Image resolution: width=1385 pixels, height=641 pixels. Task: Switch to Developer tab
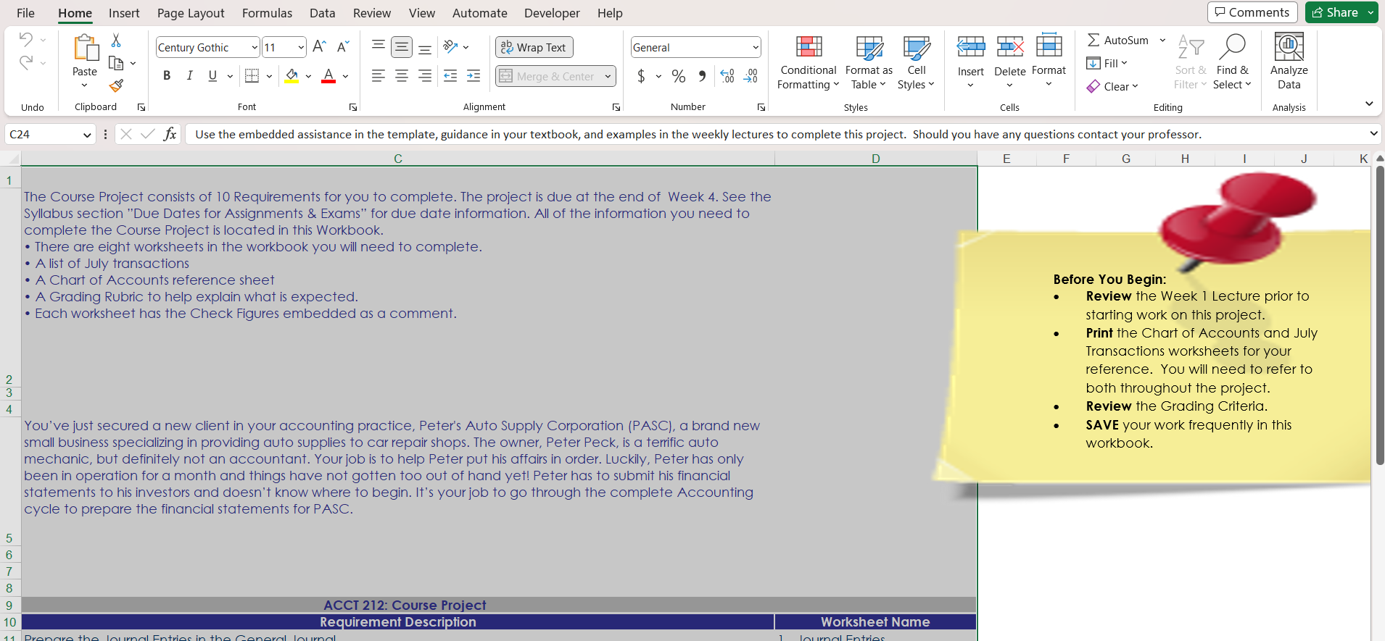(x=552, y=13)
